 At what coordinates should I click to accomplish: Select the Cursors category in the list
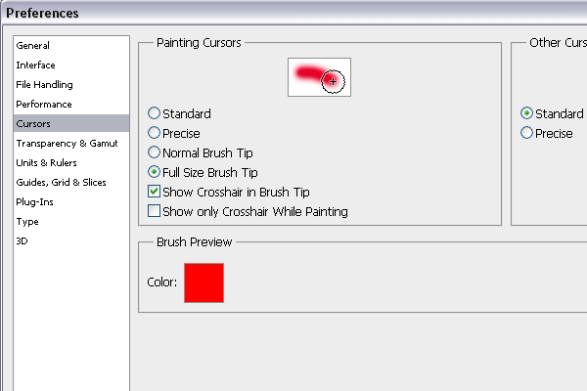[x=71, y=123]
